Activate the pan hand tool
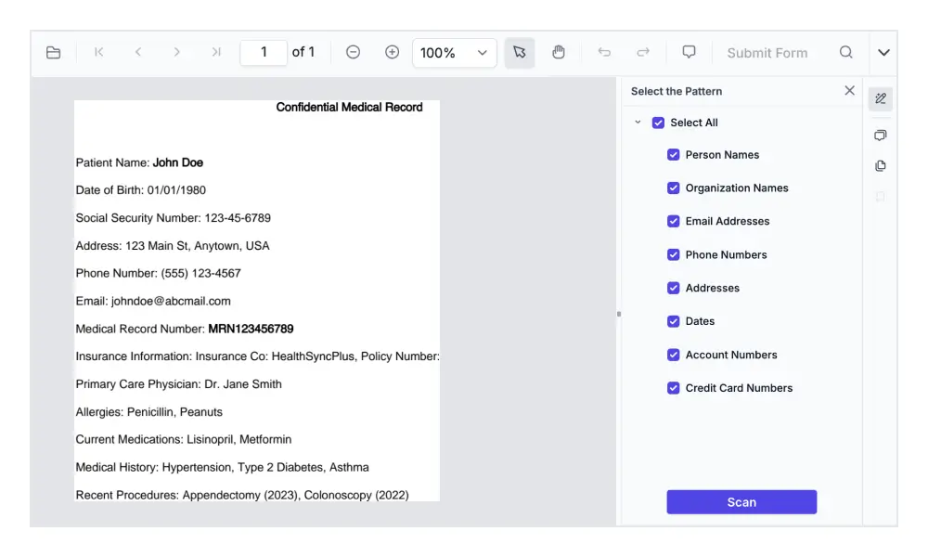 (559, 53)
